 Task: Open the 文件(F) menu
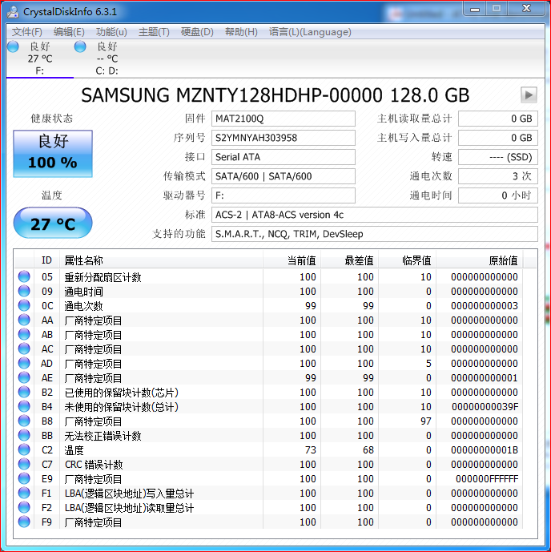[27, 32]
